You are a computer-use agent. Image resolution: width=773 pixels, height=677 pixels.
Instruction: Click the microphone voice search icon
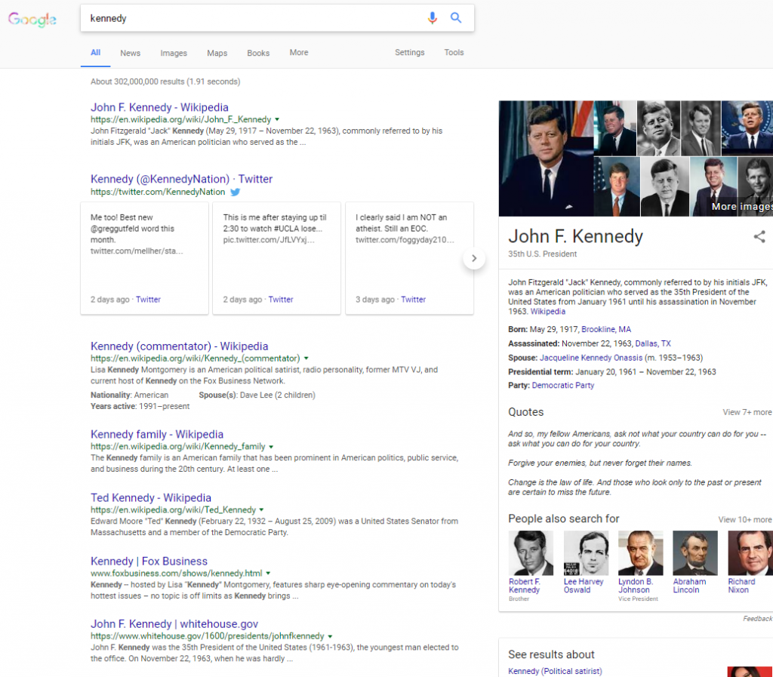pos(432,18)
